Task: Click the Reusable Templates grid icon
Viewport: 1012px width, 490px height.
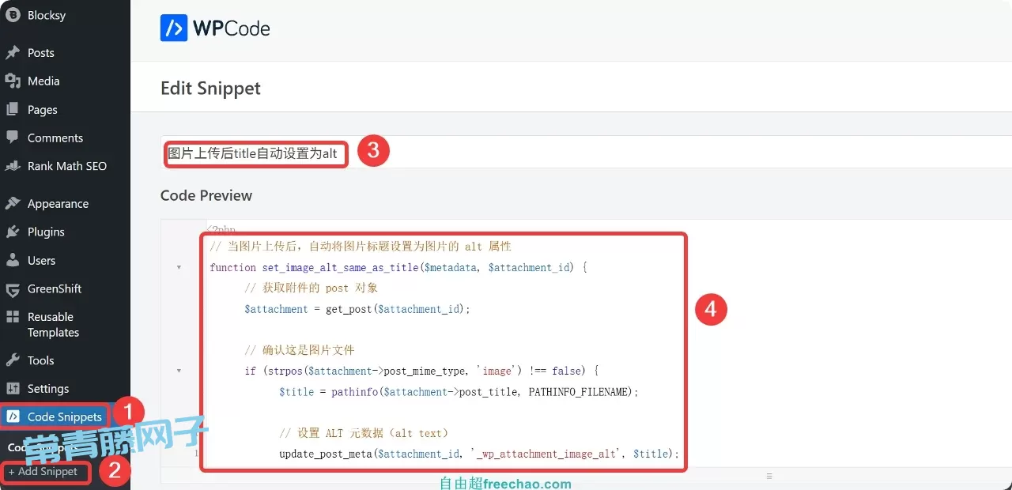Action: [12, 317]
